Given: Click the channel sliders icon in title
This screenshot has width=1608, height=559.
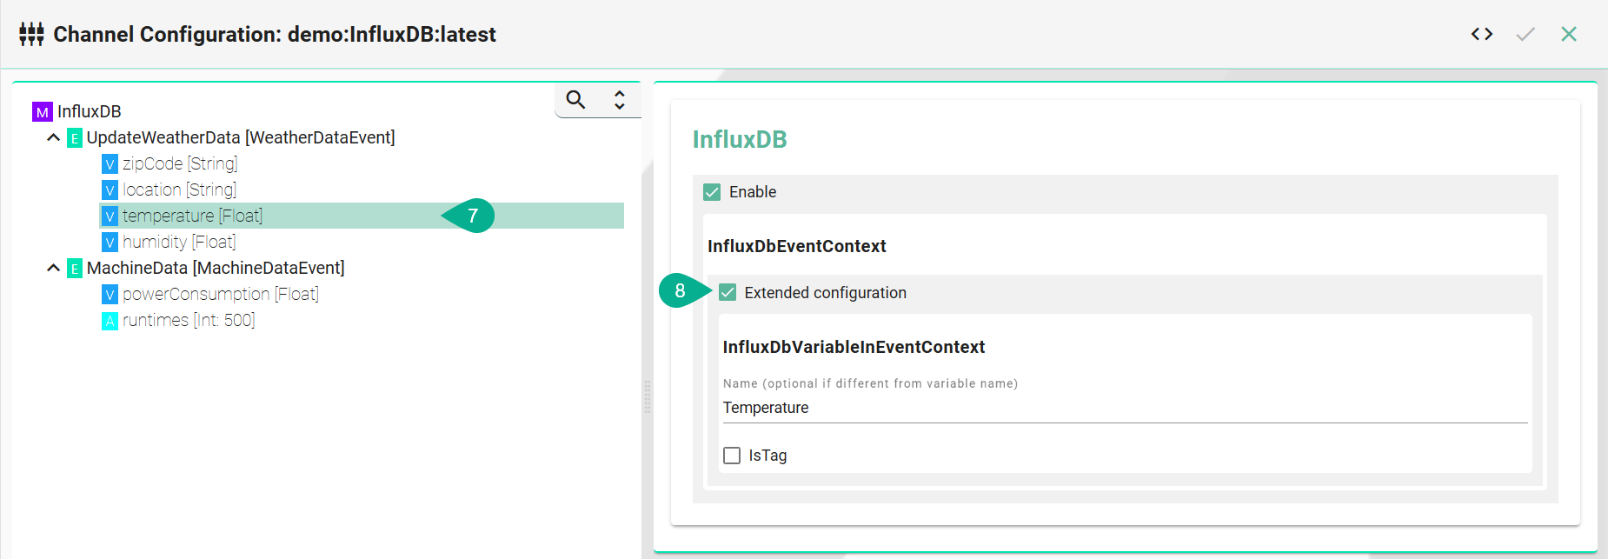Looking at the screenshot, I should (x=31, y=35).
